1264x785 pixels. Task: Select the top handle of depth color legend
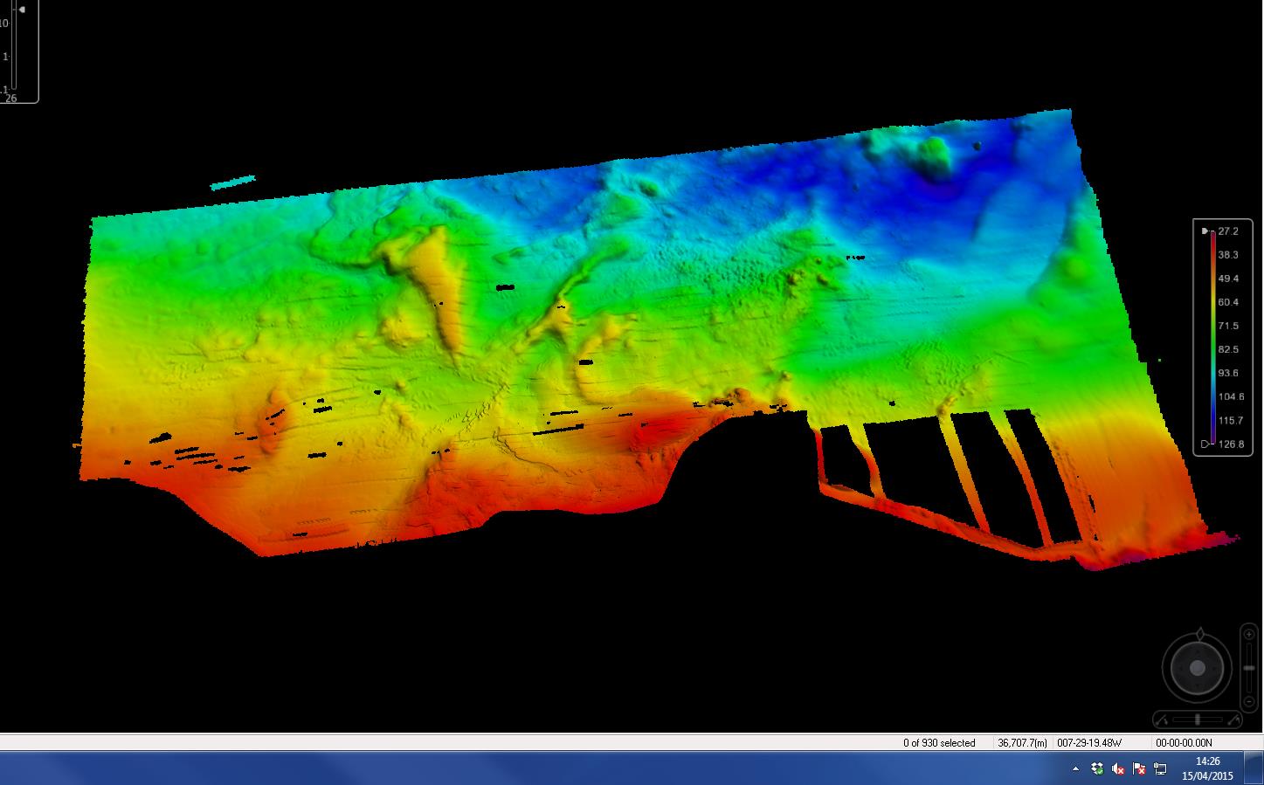coord(1205,231)
